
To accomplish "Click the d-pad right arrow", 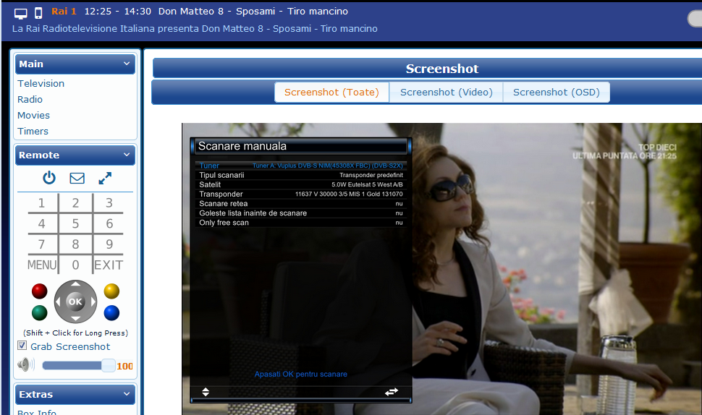I will coord(93,302).
